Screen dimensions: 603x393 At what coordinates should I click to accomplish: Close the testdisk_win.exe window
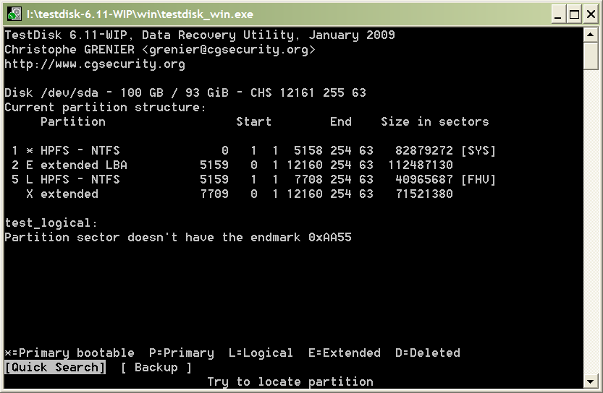click(591, 14)
